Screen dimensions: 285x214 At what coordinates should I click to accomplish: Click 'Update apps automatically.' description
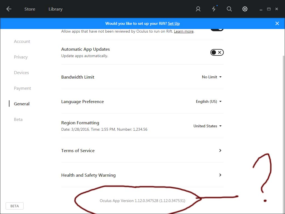click(85, 56)
